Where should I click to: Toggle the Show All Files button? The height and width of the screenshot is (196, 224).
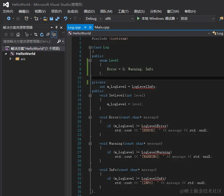point(54,34)
